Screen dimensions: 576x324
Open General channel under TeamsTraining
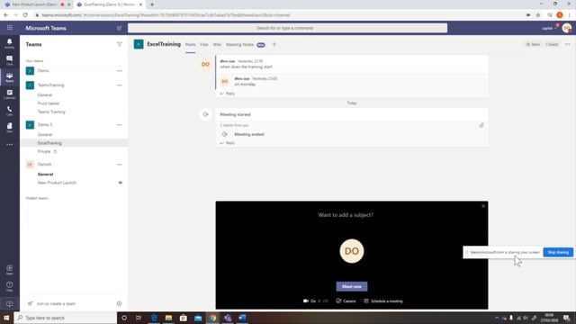pyautogui.click(x=45, y=94)
